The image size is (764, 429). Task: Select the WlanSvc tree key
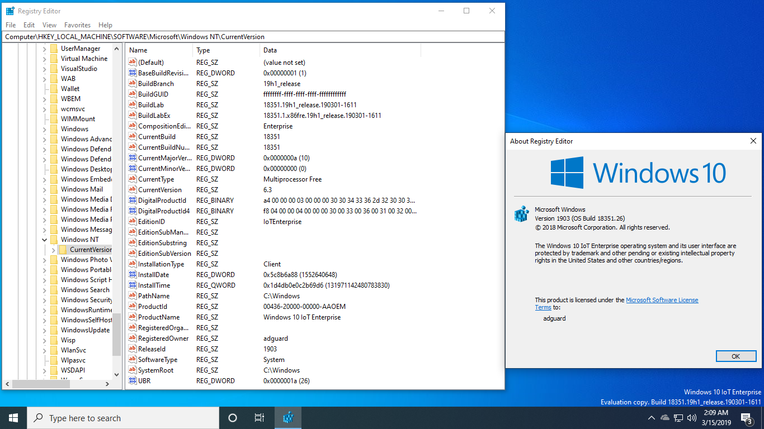(73, 350)
